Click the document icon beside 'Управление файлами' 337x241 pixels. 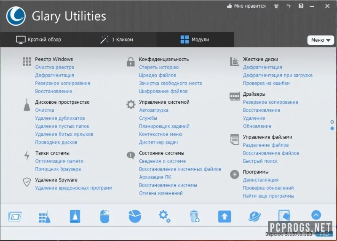(x=235, y=139)
